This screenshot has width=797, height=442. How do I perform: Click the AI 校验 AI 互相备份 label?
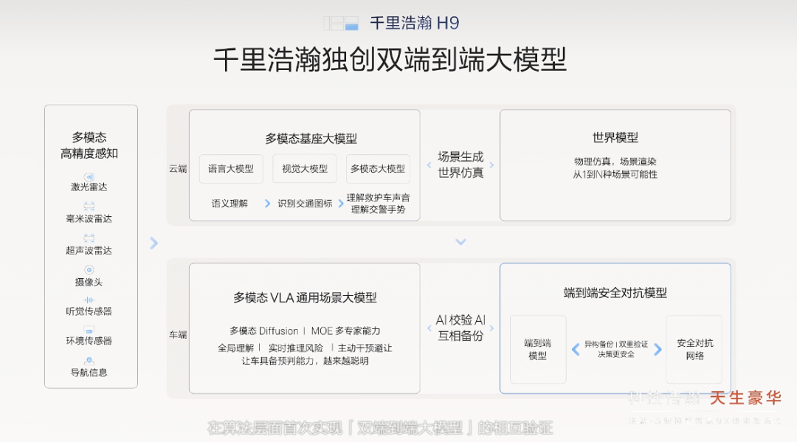click(460, 328)
